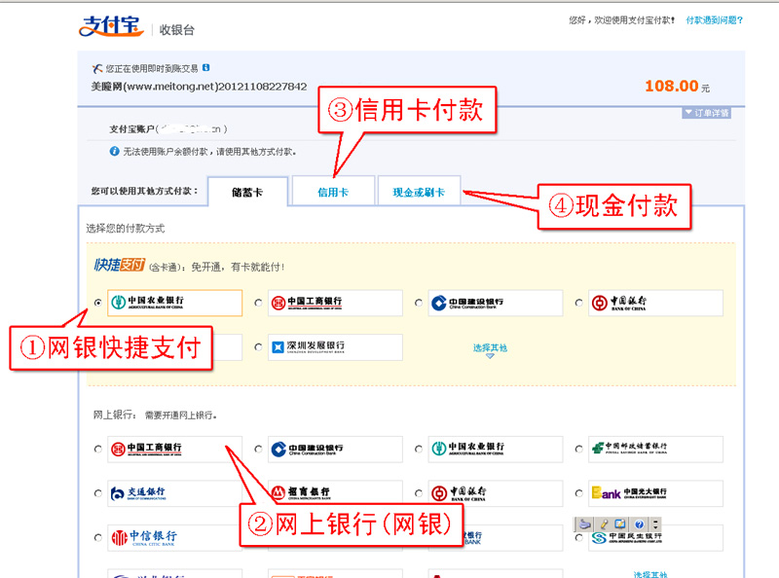Select 中国邮政储蓄银行 radio button
The height and width of the screenshot is (578, 779).
(x=578, y=449)
